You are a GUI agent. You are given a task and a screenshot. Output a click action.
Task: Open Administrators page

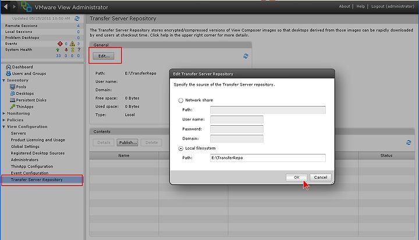pyautogui.click(x=24, y=160)
